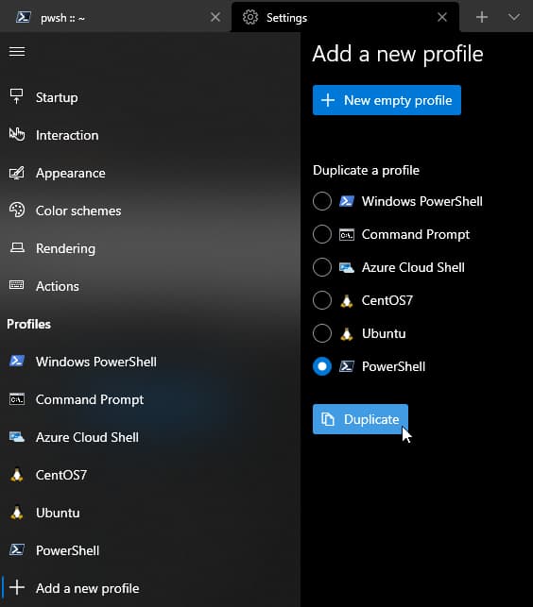
Task: Click New empty profile button
Action: (387, 100)
